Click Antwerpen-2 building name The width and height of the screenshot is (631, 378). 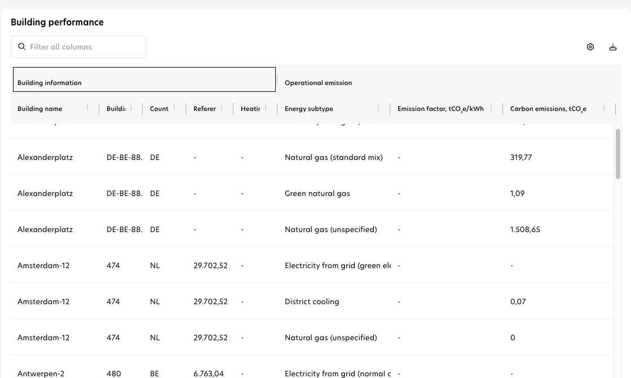point(41,373)
